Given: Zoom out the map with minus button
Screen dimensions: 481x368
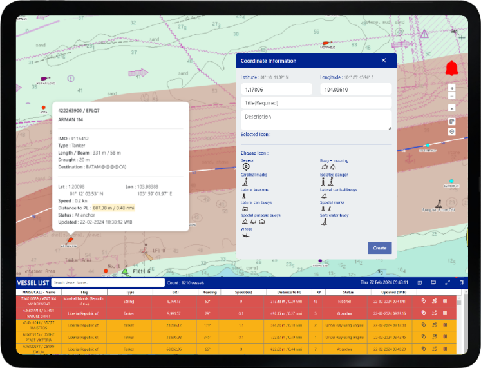Looking at the screenshot, I should (x=451, y=96).
